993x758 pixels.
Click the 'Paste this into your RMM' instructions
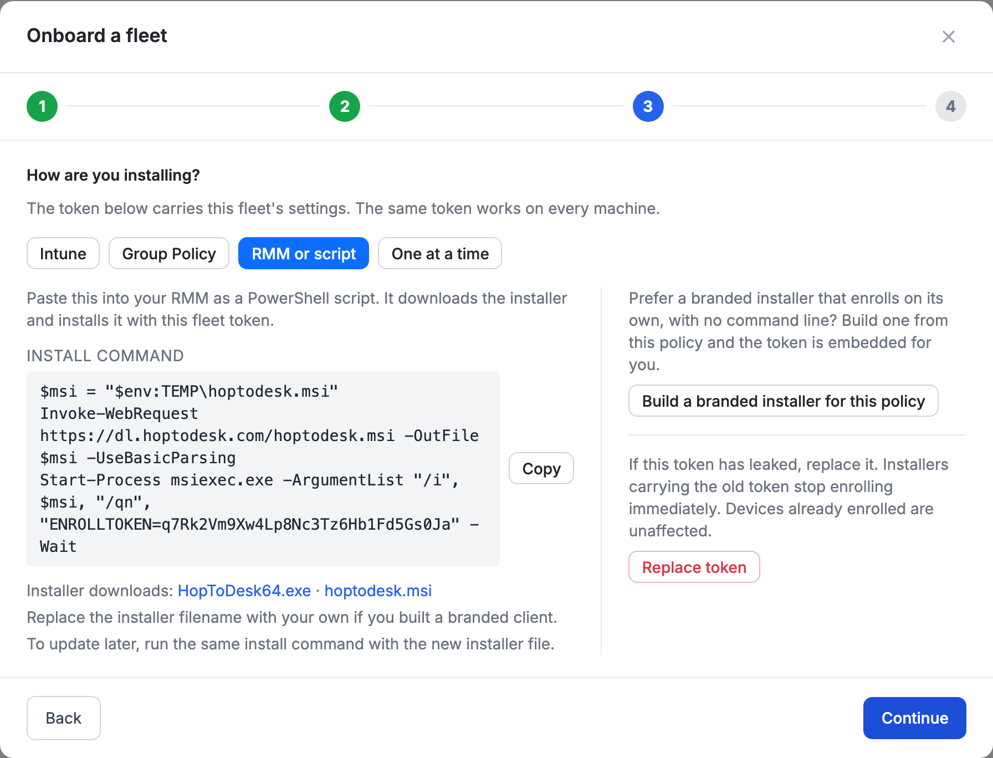297,309
